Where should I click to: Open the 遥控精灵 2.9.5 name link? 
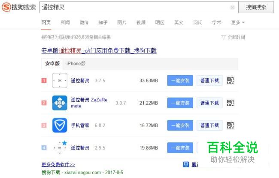[x=80, y=148]
